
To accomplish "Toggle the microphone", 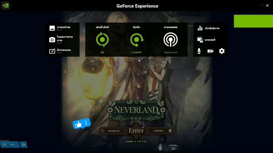I will 199,51.
